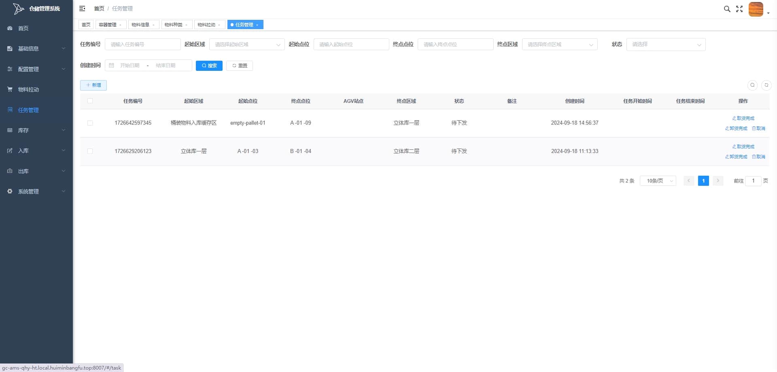The width and height of the screenshot is (777, 372).
Task: Click the 终点点位 input field
Action: (456, 45)
